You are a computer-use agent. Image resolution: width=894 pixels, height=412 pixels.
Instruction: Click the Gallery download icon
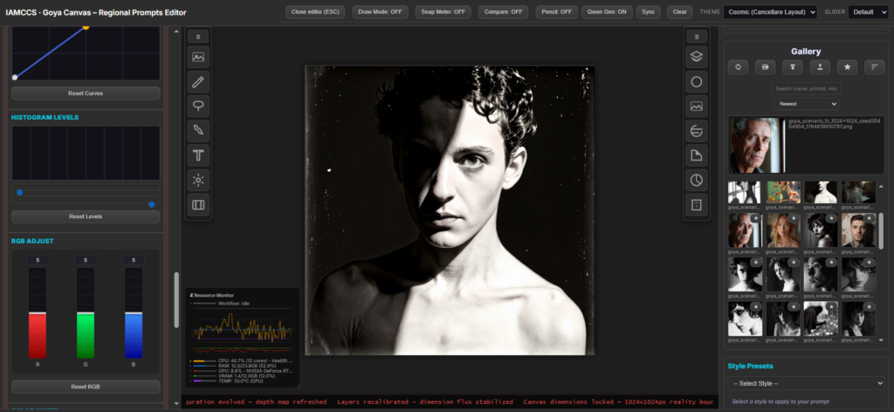tap(793, 67)
